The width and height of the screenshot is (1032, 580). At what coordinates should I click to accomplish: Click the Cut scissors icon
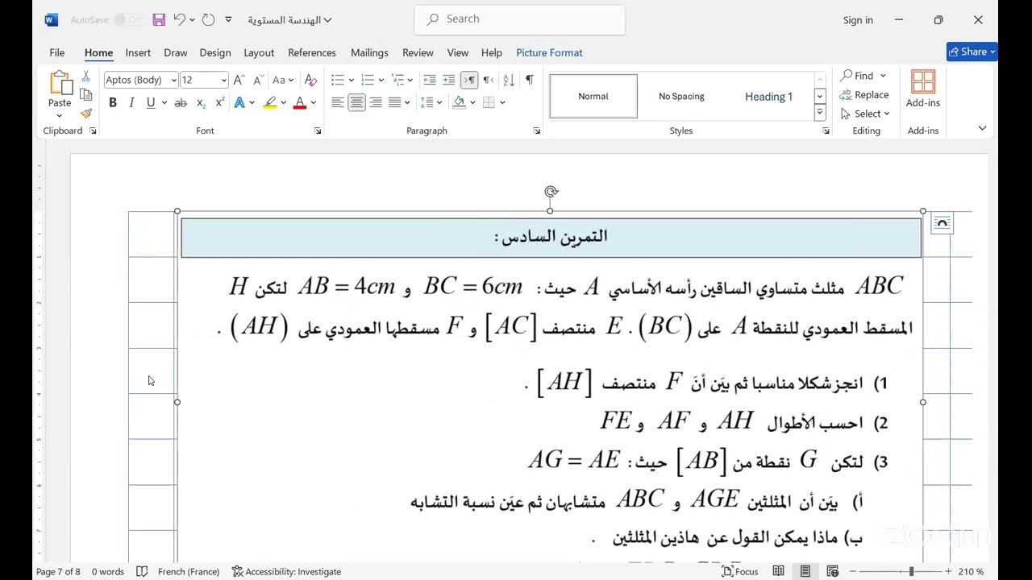pyautogui.click(x=86, y=77)
